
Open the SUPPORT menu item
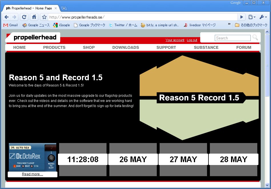pyautogui.click(x=166, y=47)
